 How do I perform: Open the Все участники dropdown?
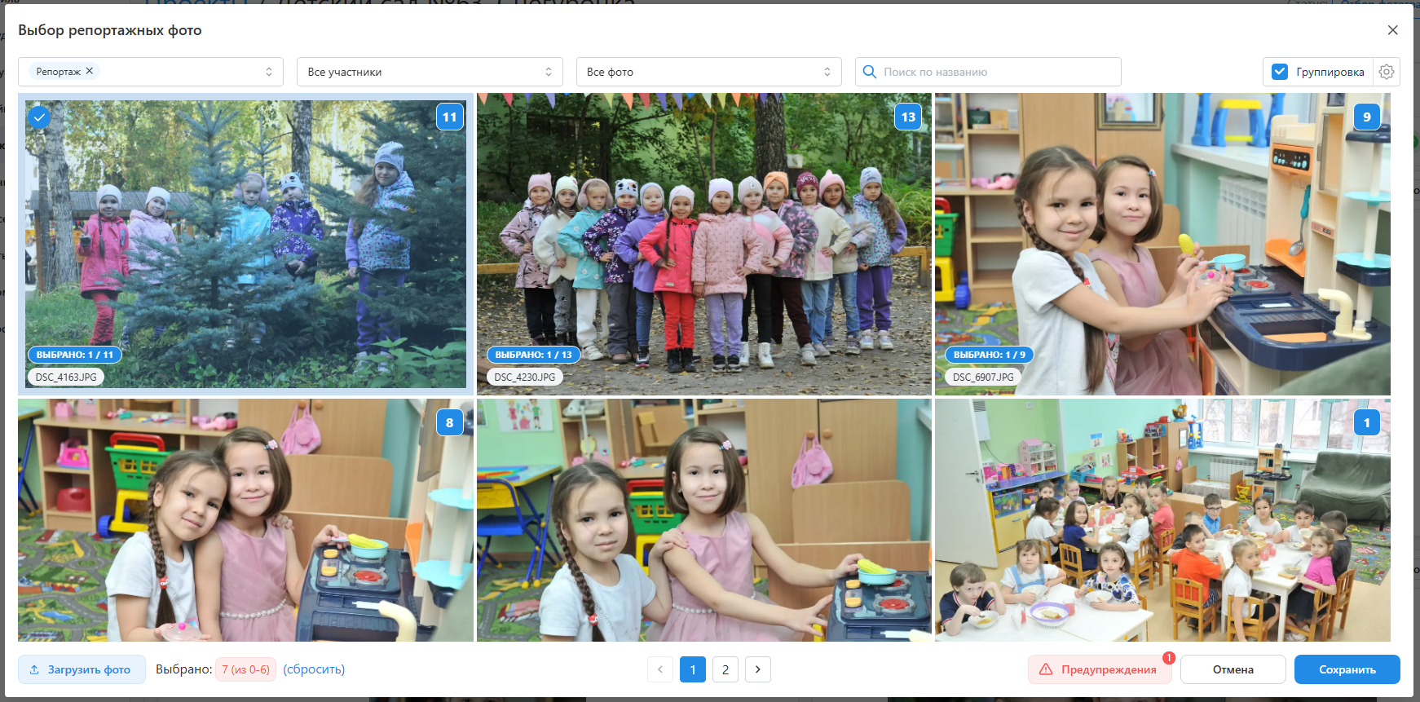[430, 72]
